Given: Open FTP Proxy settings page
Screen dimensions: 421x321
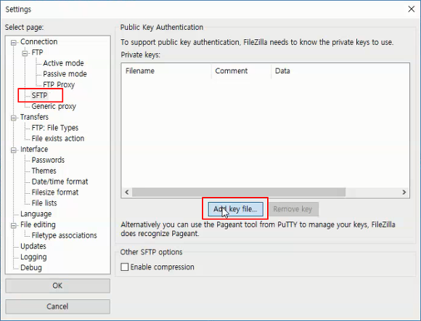Looking at the screenshot, I should [59, 85].
